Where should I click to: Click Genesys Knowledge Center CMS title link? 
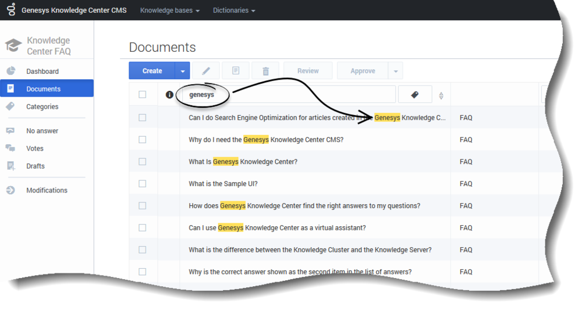click(x=74, y=10)
